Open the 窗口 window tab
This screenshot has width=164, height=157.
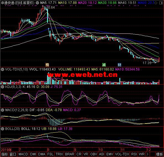pyautogui.click(x=13, y=154)
